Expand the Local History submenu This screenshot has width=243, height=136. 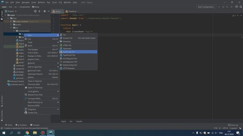pos(42,91)
